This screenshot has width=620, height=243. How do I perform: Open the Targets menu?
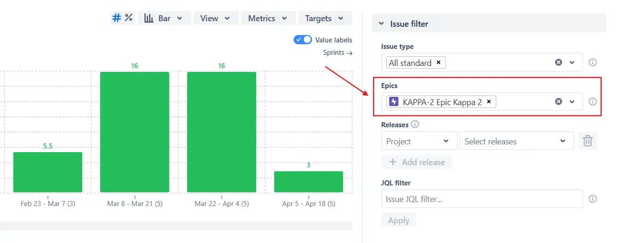(x=325, y=18)
